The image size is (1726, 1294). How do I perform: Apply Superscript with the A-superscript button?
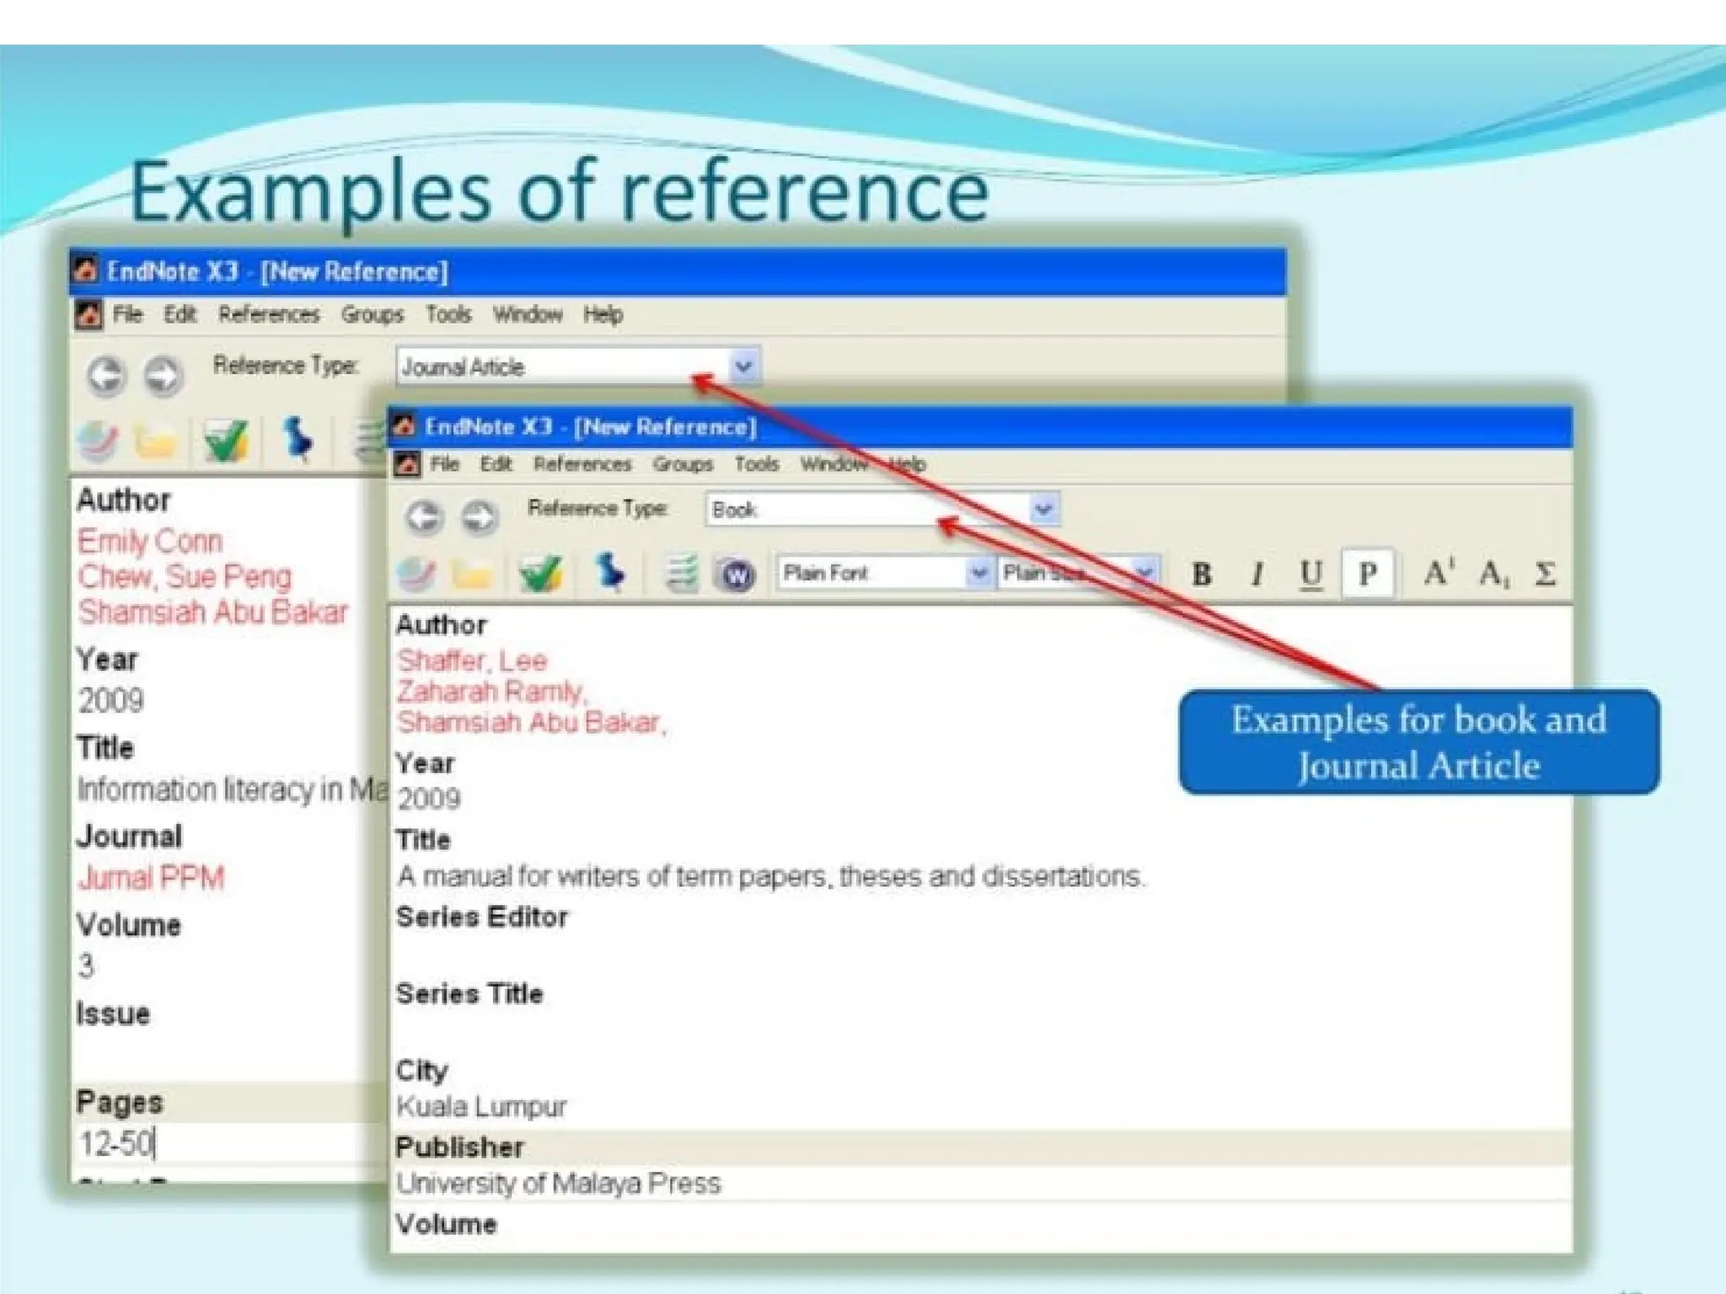[x=1439, y=573]
